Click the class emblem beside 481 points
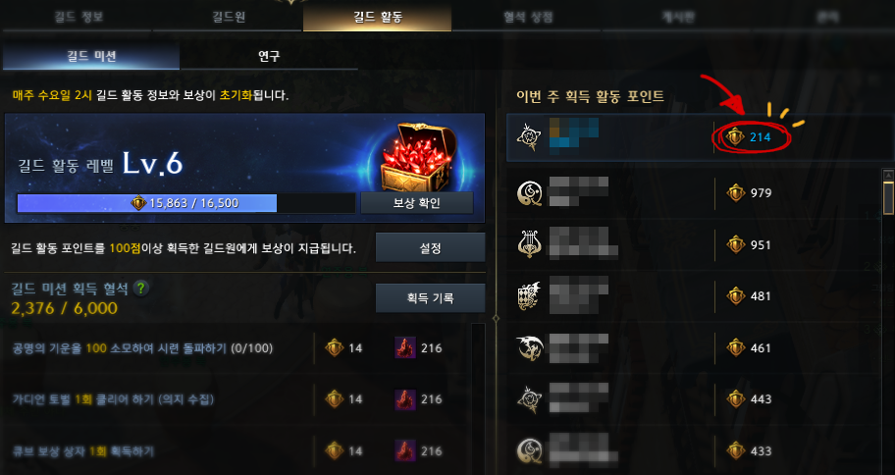The height and width of the screenshot is (475, 895). (529, 295)
